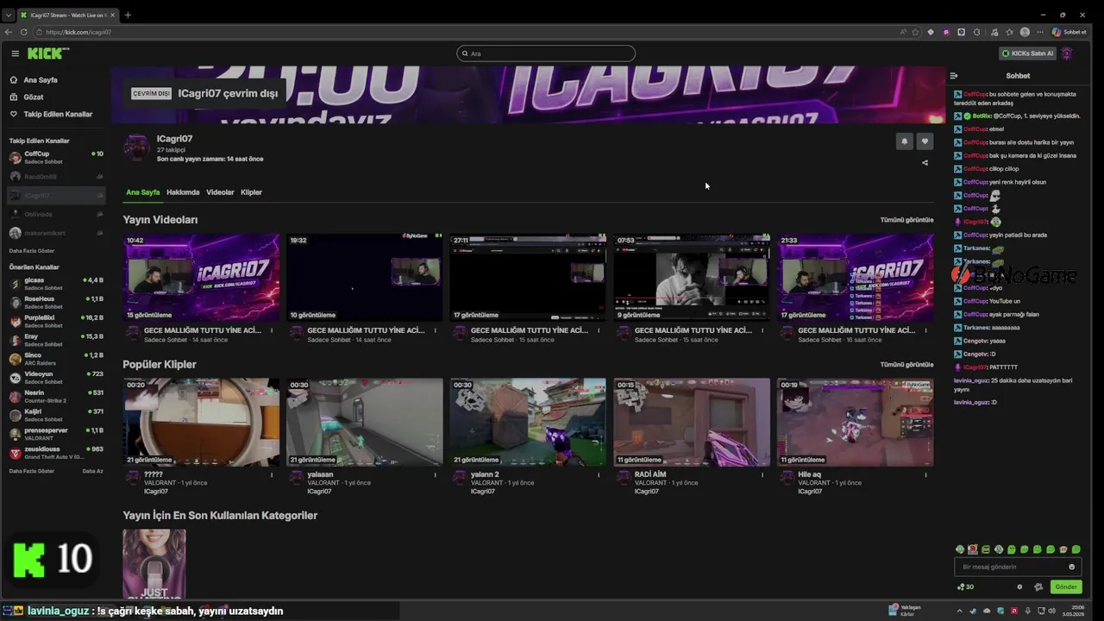Open options menu of the yalann 2 clip
The width and height of the screenshot is (1104, 621).
(599, 475)
